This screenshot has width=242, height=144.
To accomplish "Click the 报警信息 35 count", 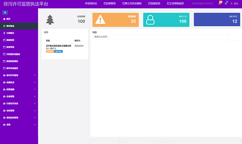I will pos(133,21).
